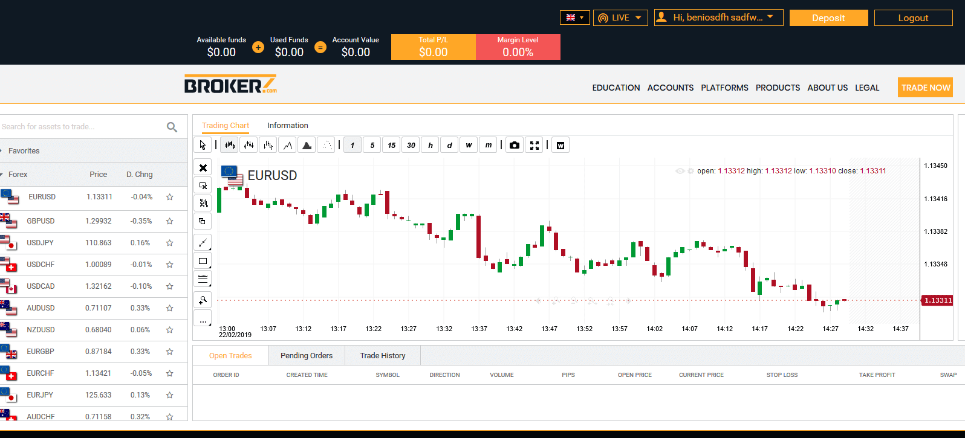The image size is (965, 438).
Task: Click the search magnifier icon
Action: click(172, 127)
